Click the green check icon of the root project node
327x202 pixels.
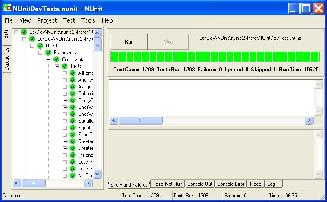click(x=24, y=32)
